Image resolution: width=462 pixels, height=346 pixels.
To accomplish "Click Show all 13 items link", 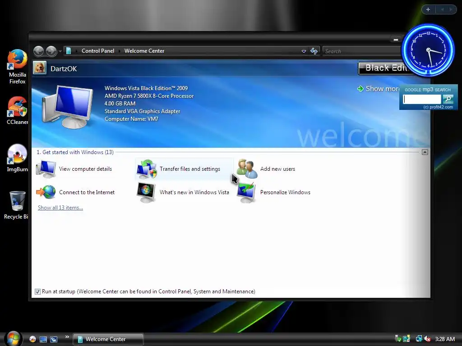I will pos(60,208).
